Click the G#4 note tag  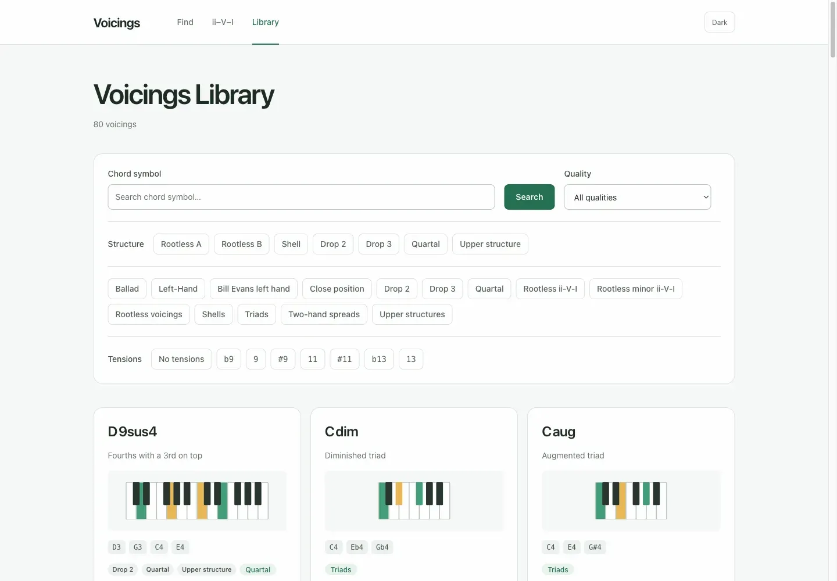[595, 547]
